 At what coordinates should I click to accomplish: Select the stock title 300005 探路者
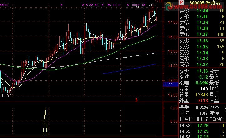(x=205, y=3)
